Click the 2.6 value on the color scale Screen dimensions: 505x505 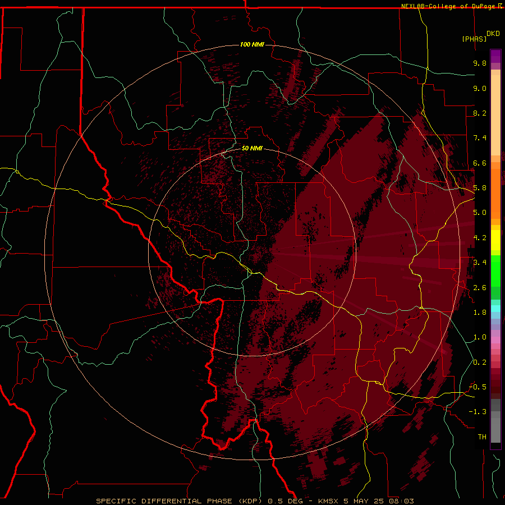pos(480,288)
